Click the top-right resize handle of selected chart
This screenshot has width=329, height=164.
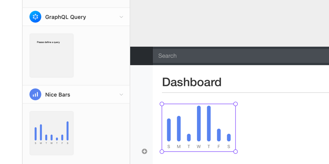pos(236,104)
